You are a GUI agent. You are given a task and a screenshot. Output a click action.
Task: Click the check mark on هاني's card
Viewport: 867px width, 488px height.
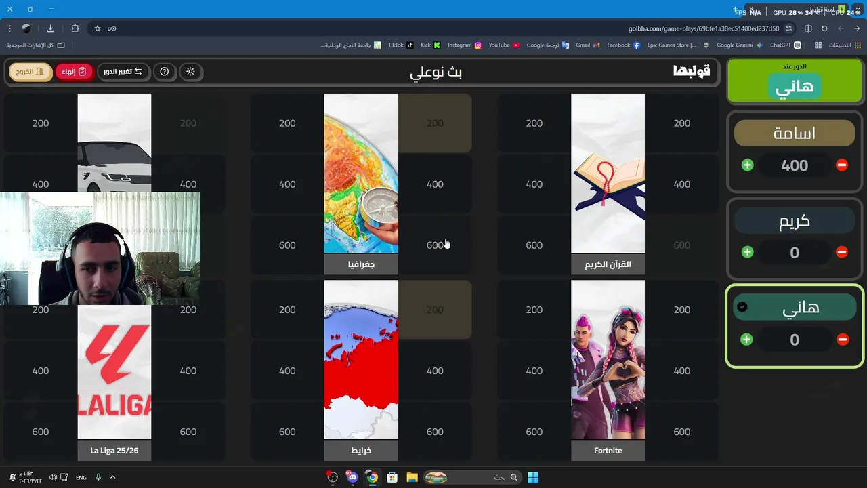coord(742,307)
